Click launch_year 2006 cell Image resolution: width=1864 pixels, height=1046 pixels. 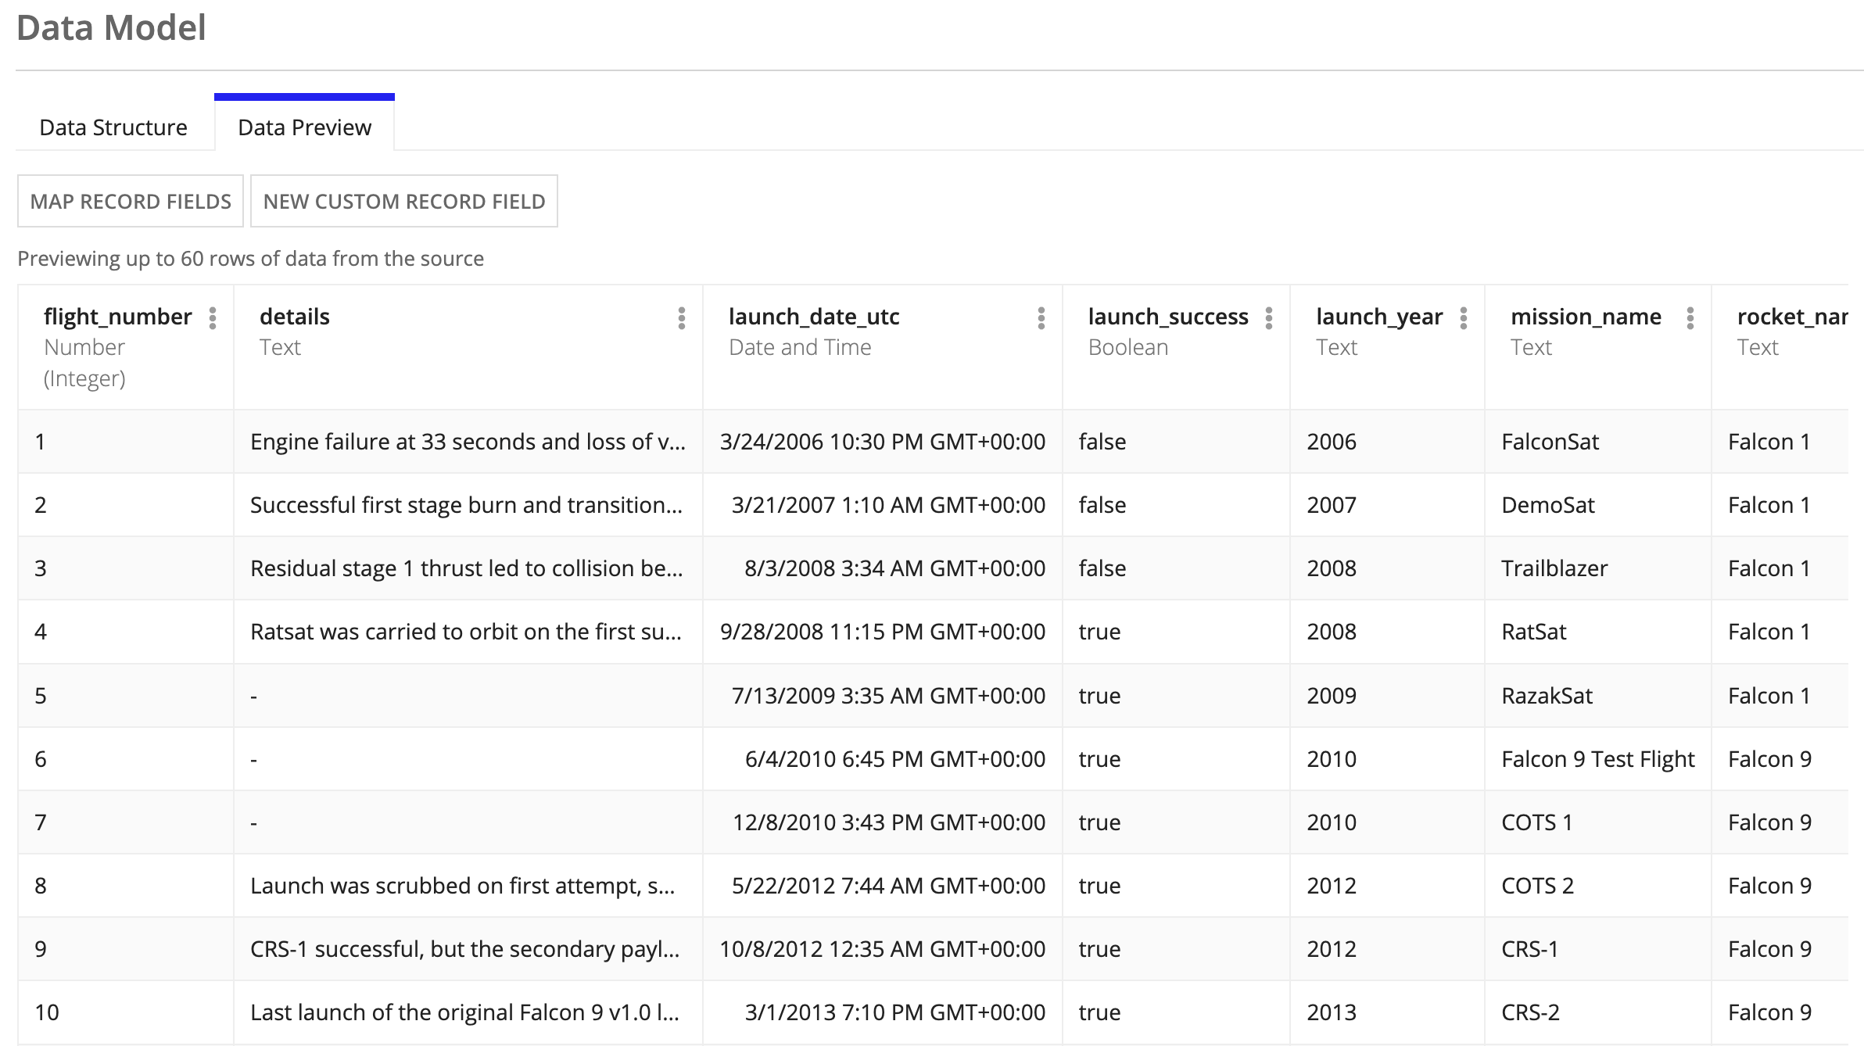[x=1388, y=442]
